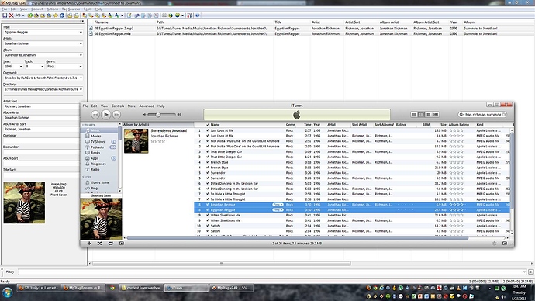Open the Artist field dropdown in Mp3tag
535x301 pixels.
(81, 43)
